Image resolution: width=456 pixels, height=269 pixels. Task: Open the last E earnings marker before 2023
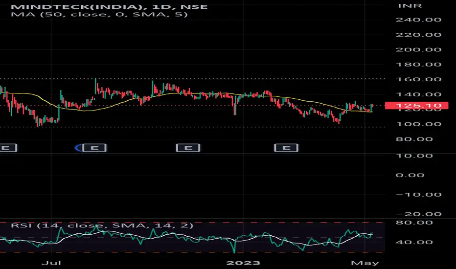(188, 148)
